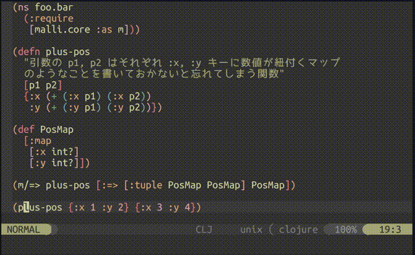Click the NORMAL mode indicator in statusline

(x=23, y=229)
